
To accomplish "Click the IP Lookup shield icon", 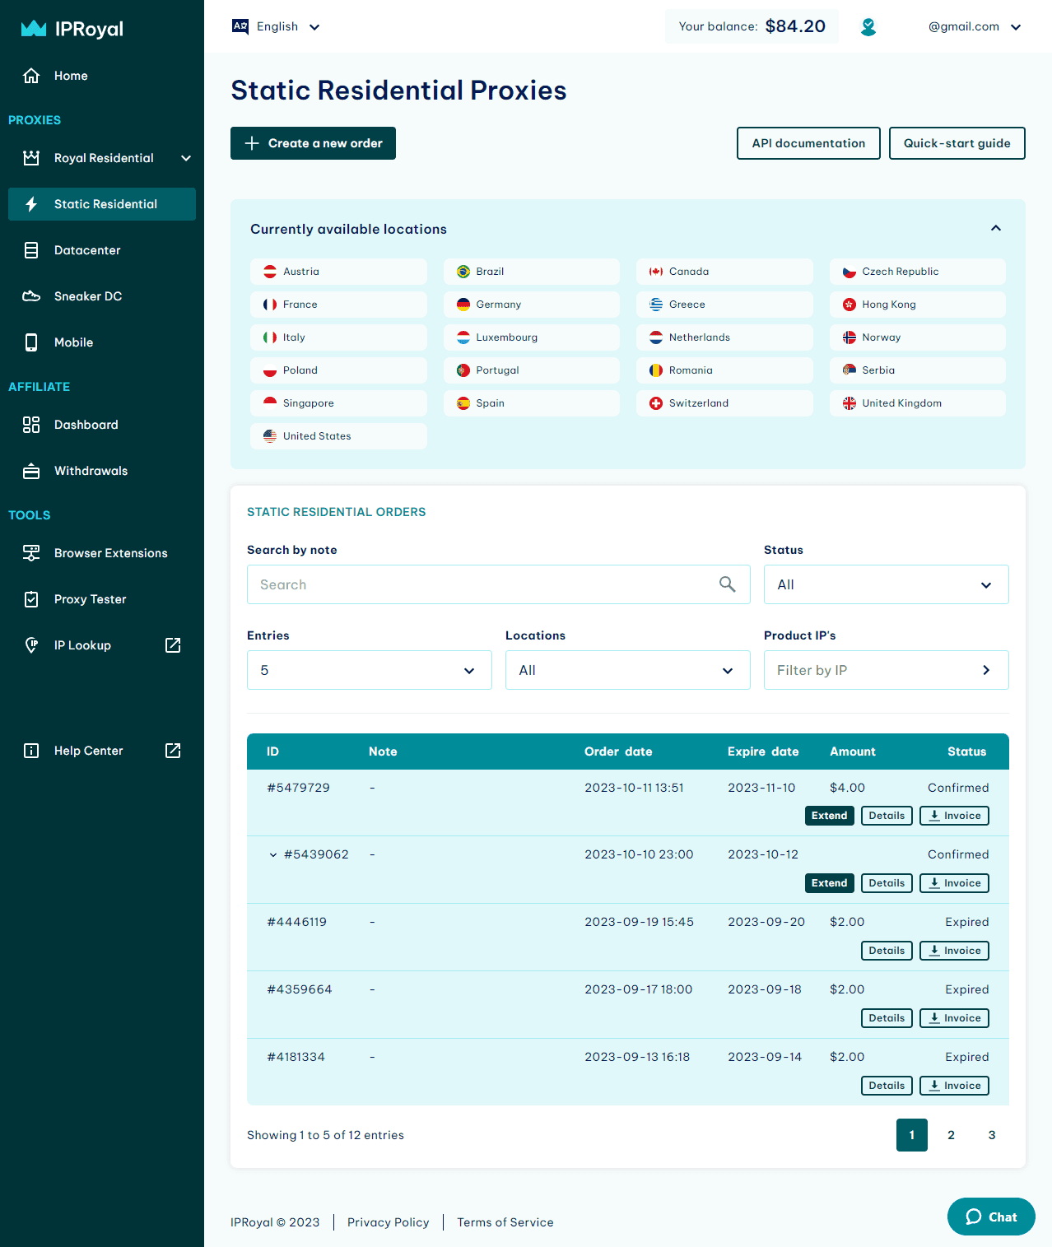I will tap(31, 645).
